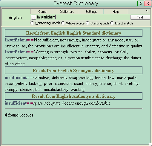Click the Insufficient entry starting 'Wanting in strength'

click(x=16, y=52)
